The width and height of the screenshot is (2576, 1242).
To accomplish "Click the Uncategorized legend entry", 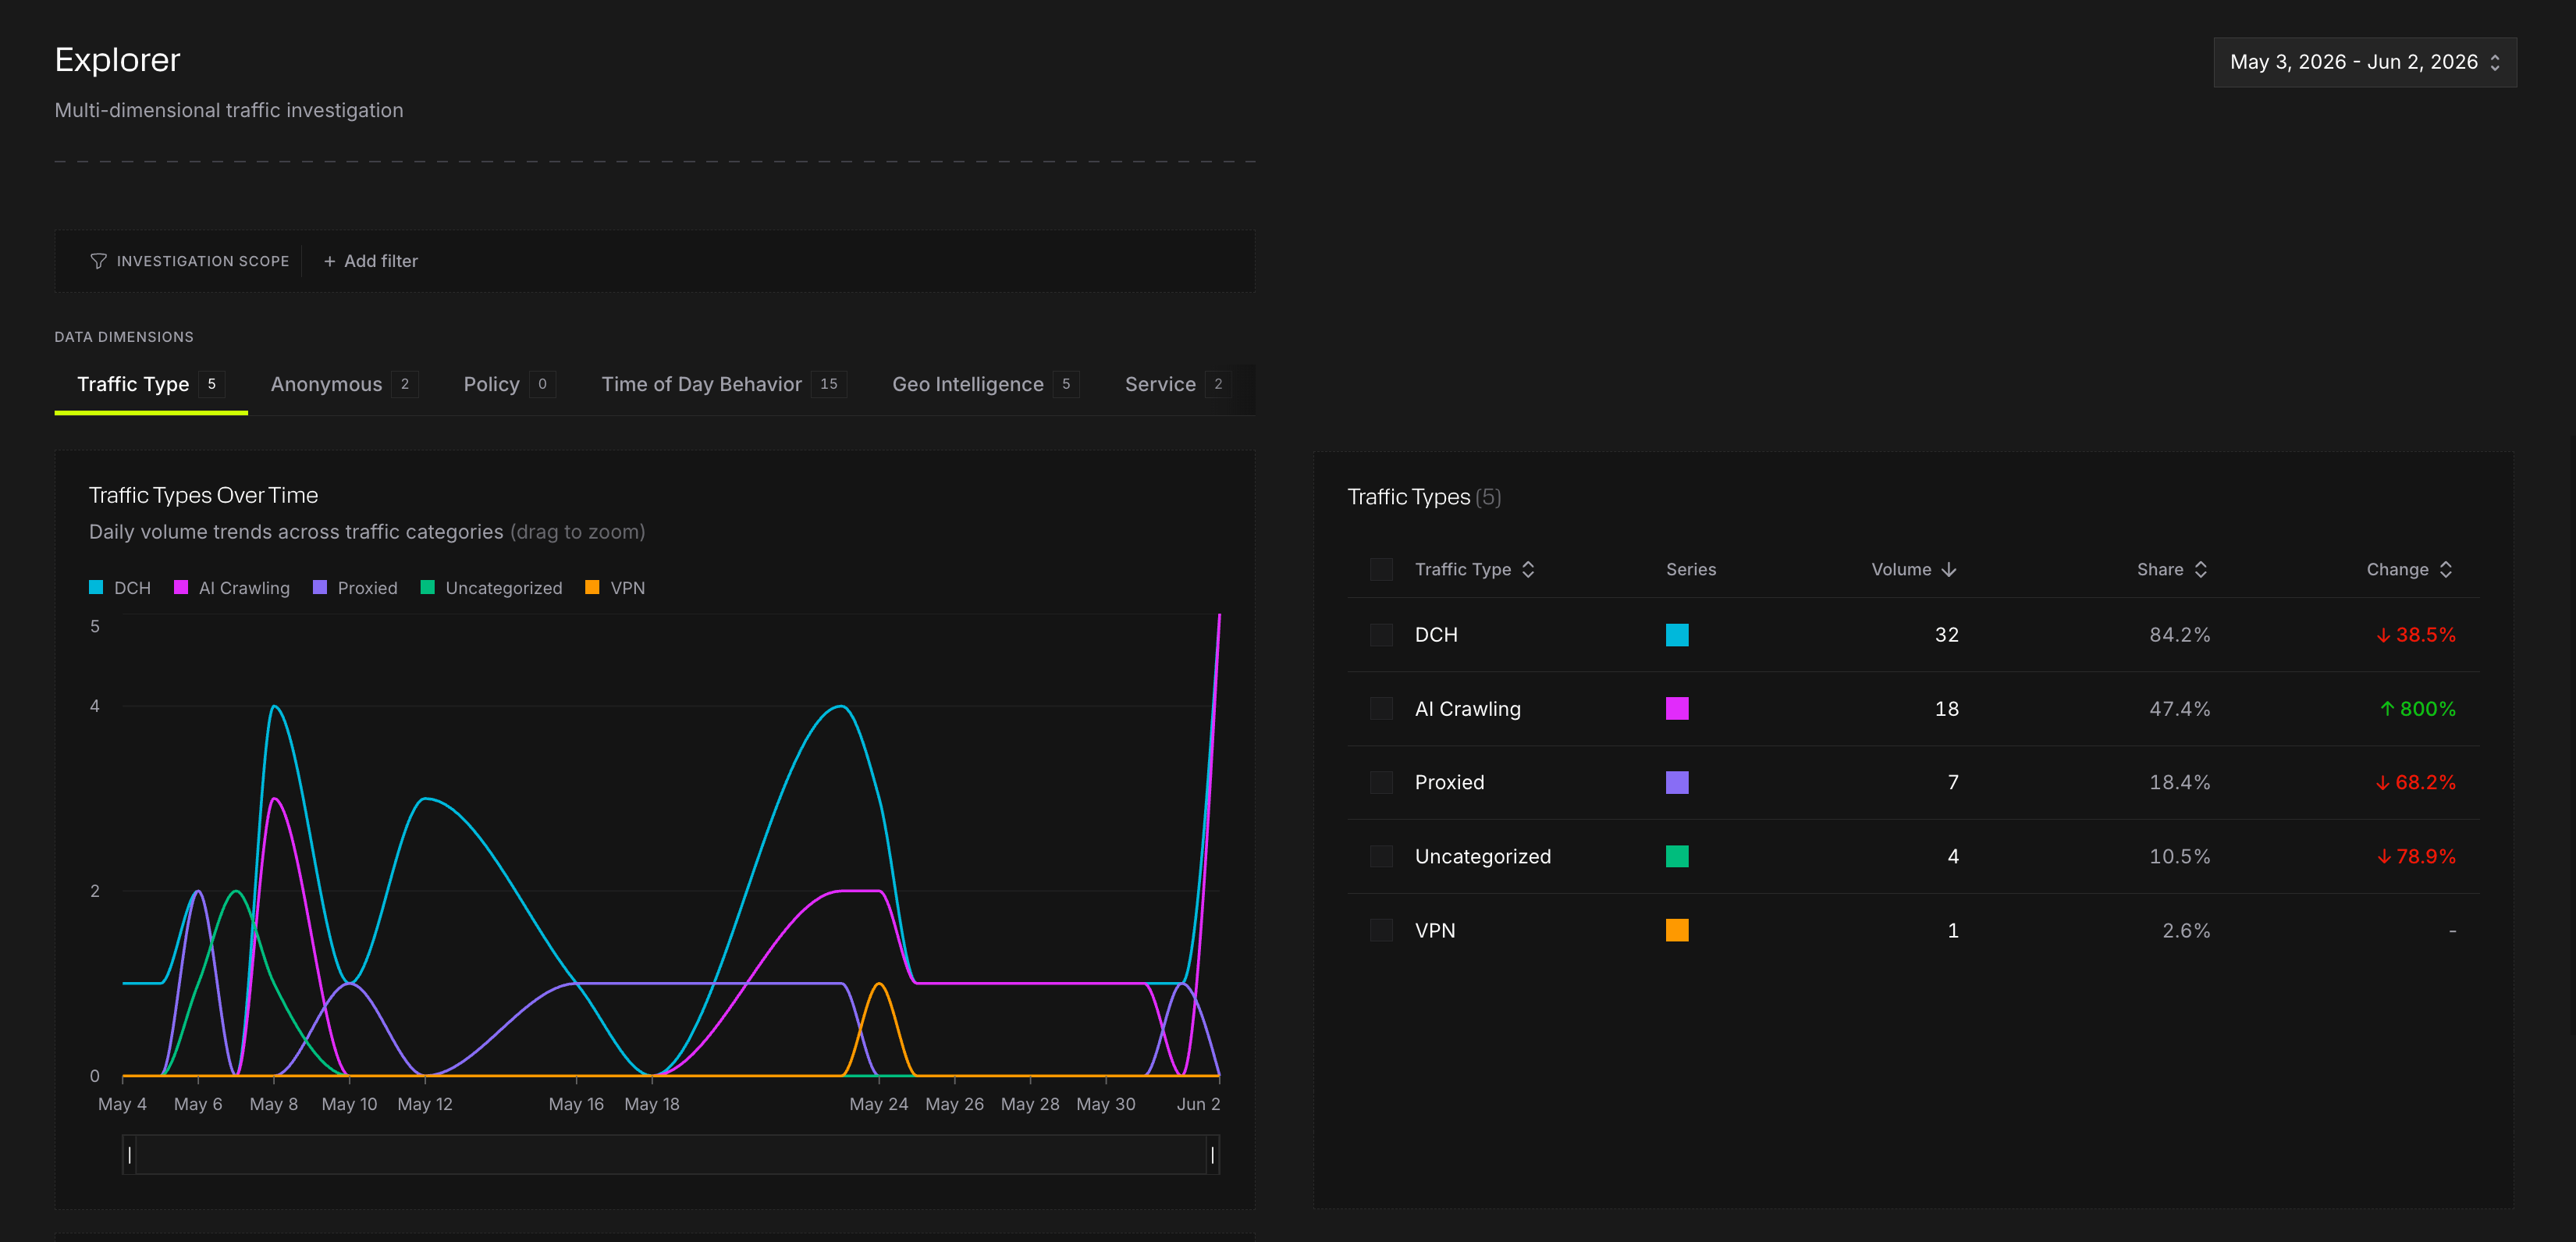I will coord(492,588).
